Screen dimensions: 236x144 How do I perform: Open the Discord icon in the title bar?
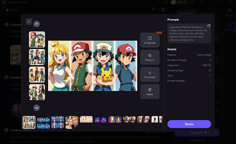click(166, 2)
